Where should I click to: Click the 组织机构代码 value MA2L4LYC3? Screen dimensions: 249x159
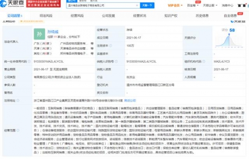(x=222, y=61)
